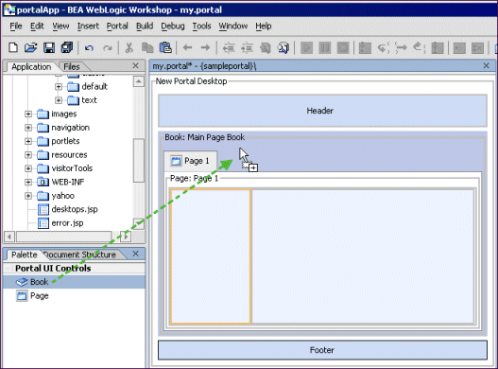Switch to the Document Structure tab
The height and width of the screenshot is (369, 498).
point(79,255)
